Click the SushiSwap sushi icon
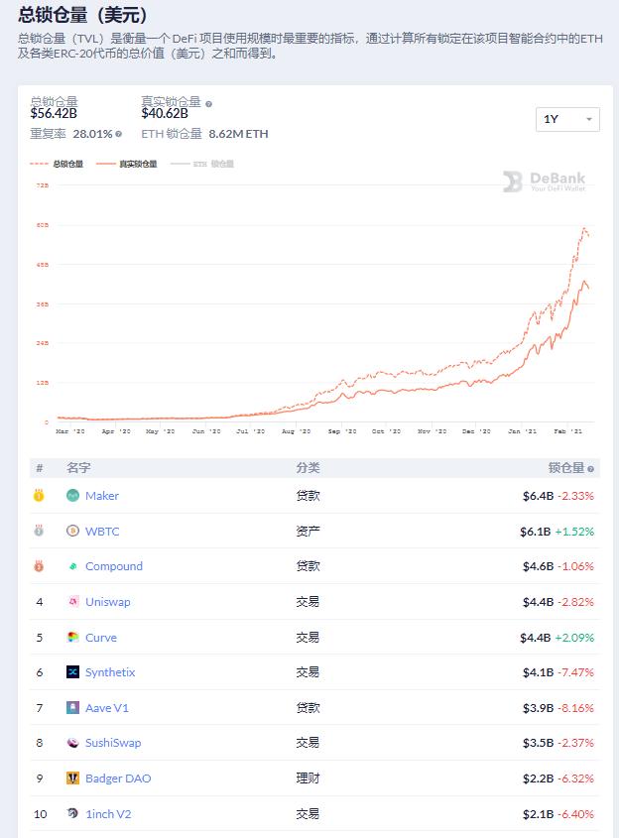The width and height of the screenshot is (619, 838). pos(72,743)
